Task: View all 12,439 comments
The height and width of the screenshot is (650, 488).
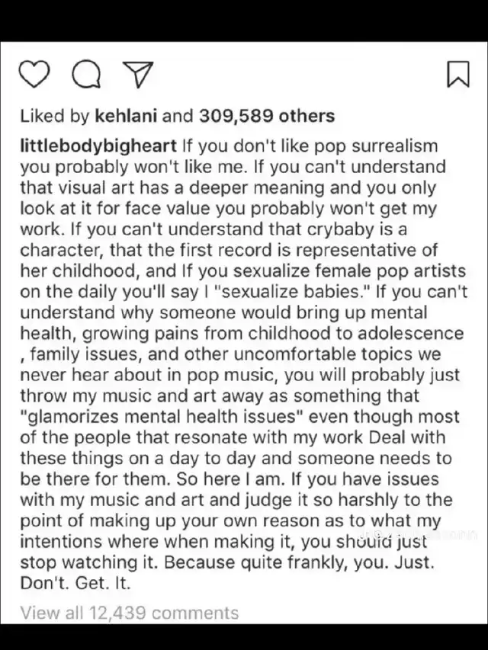Action: (130, 613)
